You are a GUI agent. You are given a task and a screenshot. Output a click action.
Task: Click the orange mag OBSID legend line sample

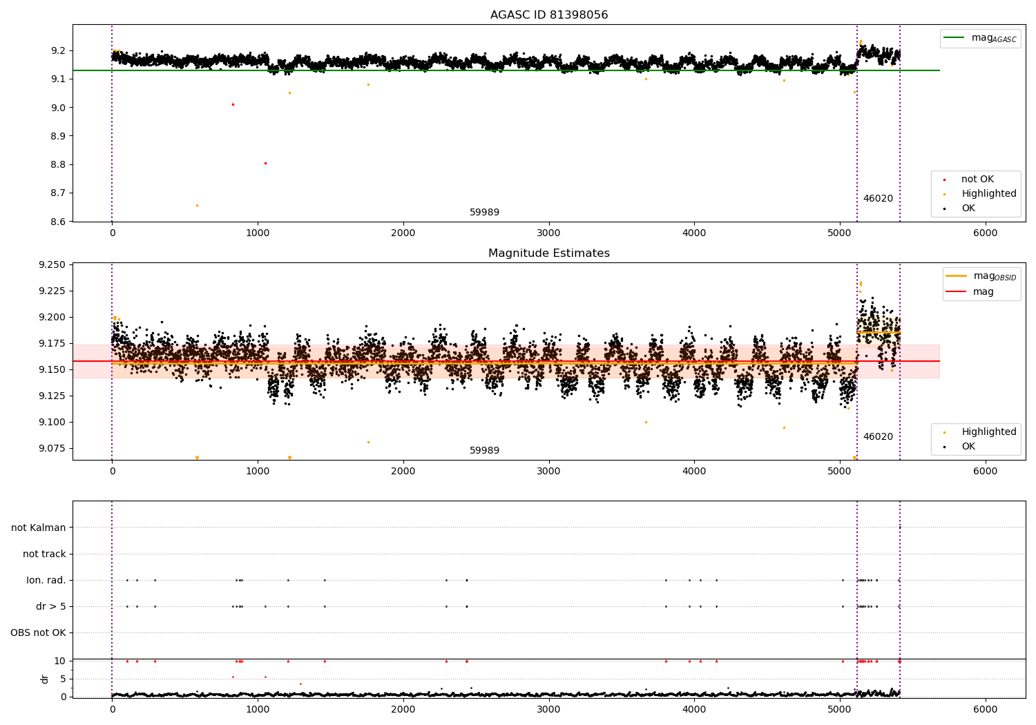point(956,276)
